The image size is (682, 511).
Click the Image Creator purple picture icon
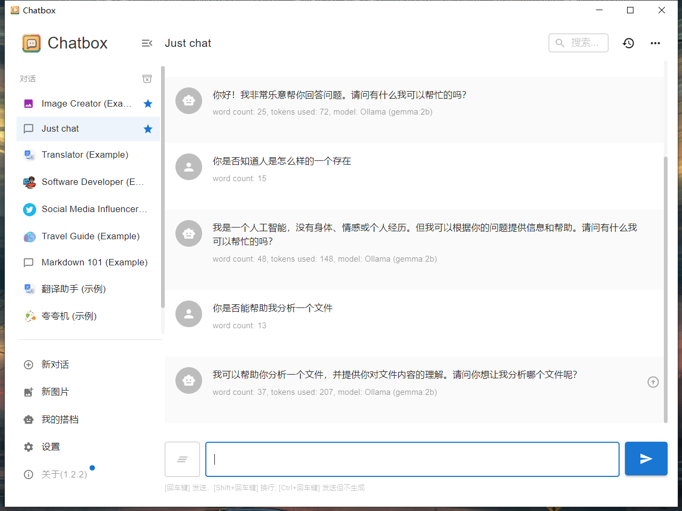click(x=29, y=103)
